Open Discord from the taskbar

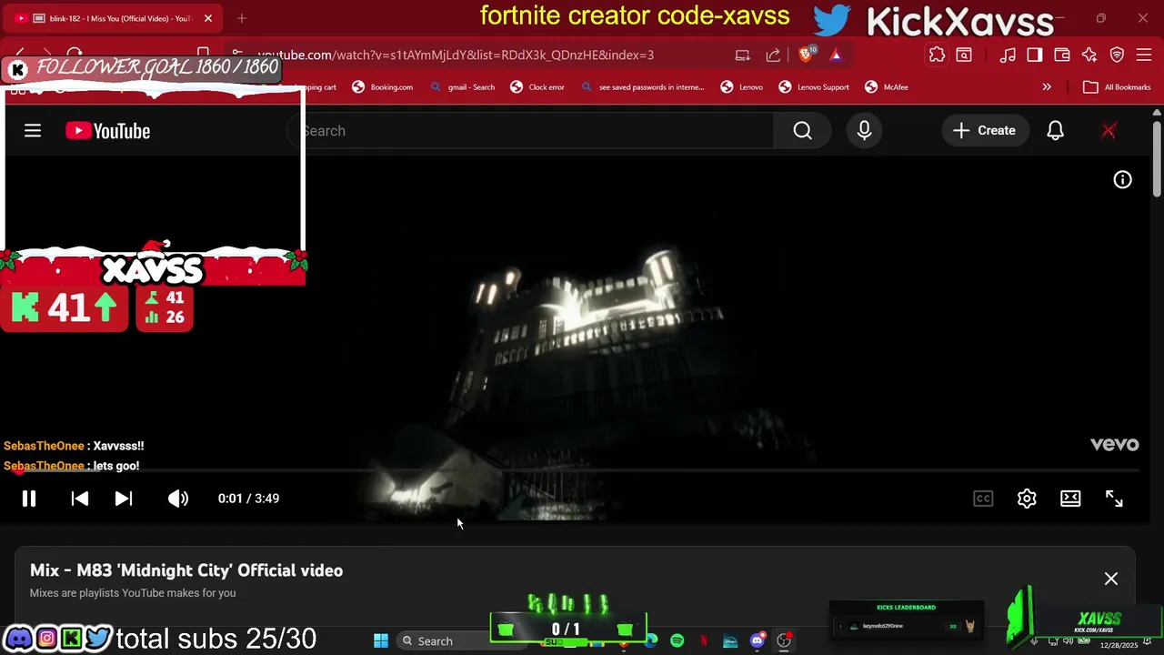(x=758, y=641)
